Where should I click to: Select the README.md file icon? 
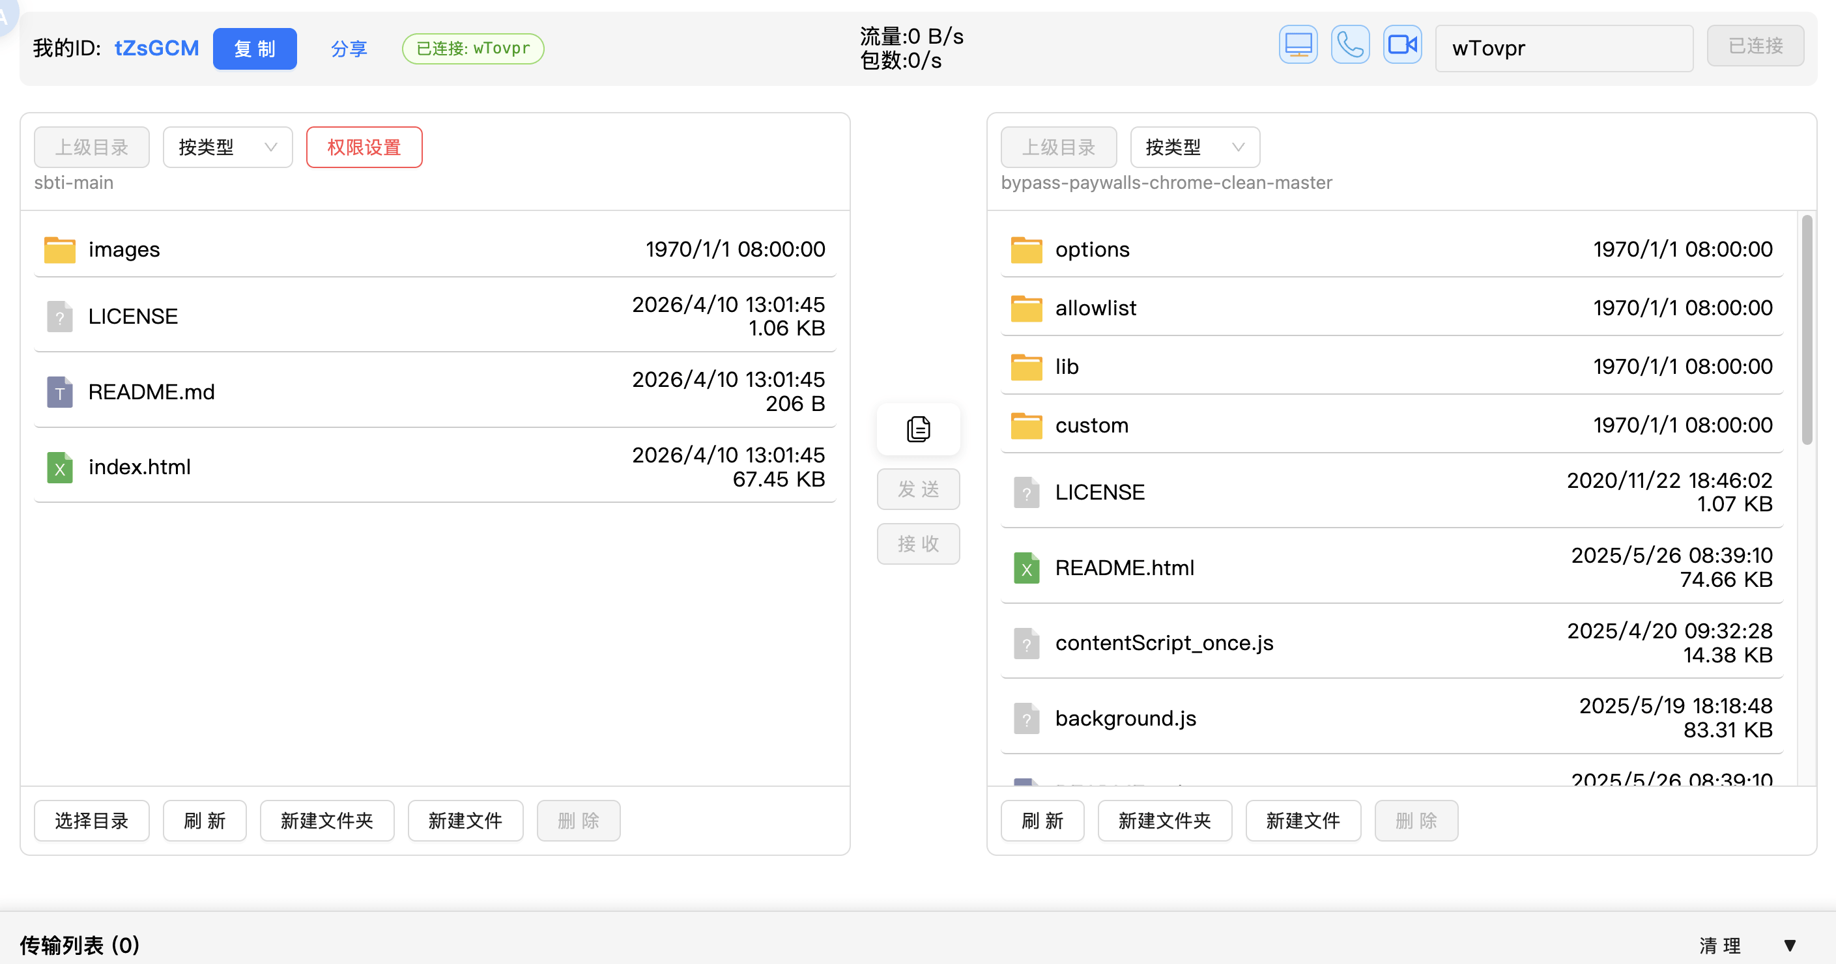click(x=60, y=392)
